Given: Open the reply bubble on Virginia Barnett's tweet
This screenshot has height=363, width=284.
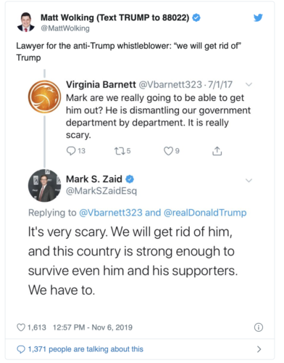Looking at the screenshot, I should (71, 151).
